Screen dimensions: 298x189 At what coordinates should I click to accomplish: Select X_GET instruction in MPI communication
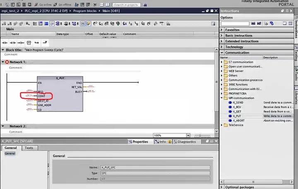pos(237,111)
